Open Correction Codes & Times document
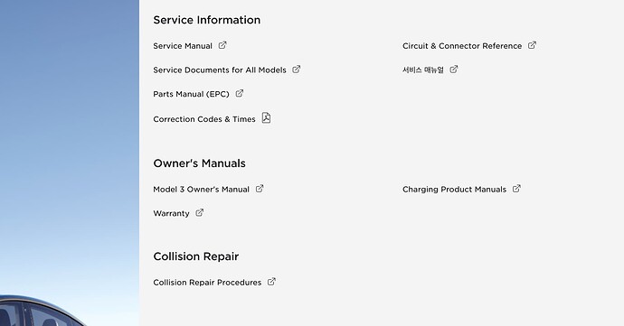Viewport: 624px width, 326px height. pyautogui.click(x=204, y=119)
